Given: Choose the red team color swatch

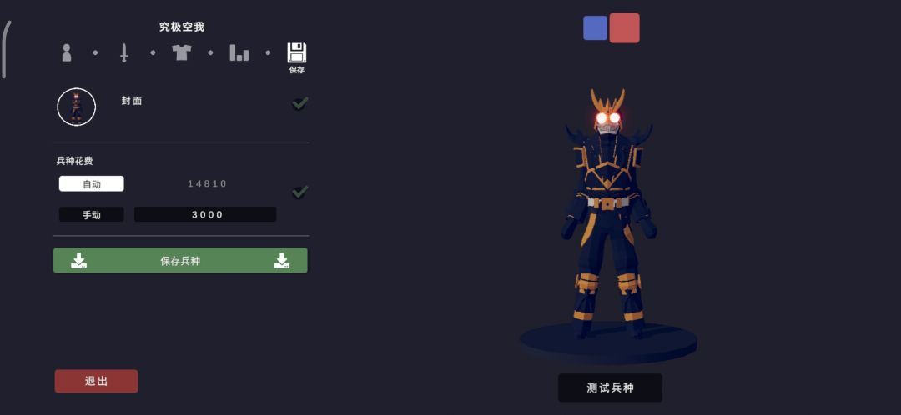Looking at the screenshot, I should point(624,28).
